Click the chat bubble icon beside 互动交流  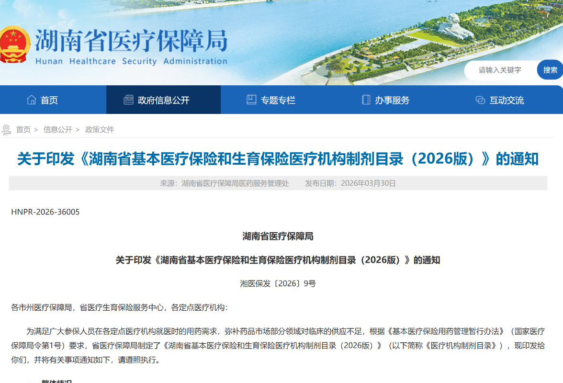(x=480, y=100)
